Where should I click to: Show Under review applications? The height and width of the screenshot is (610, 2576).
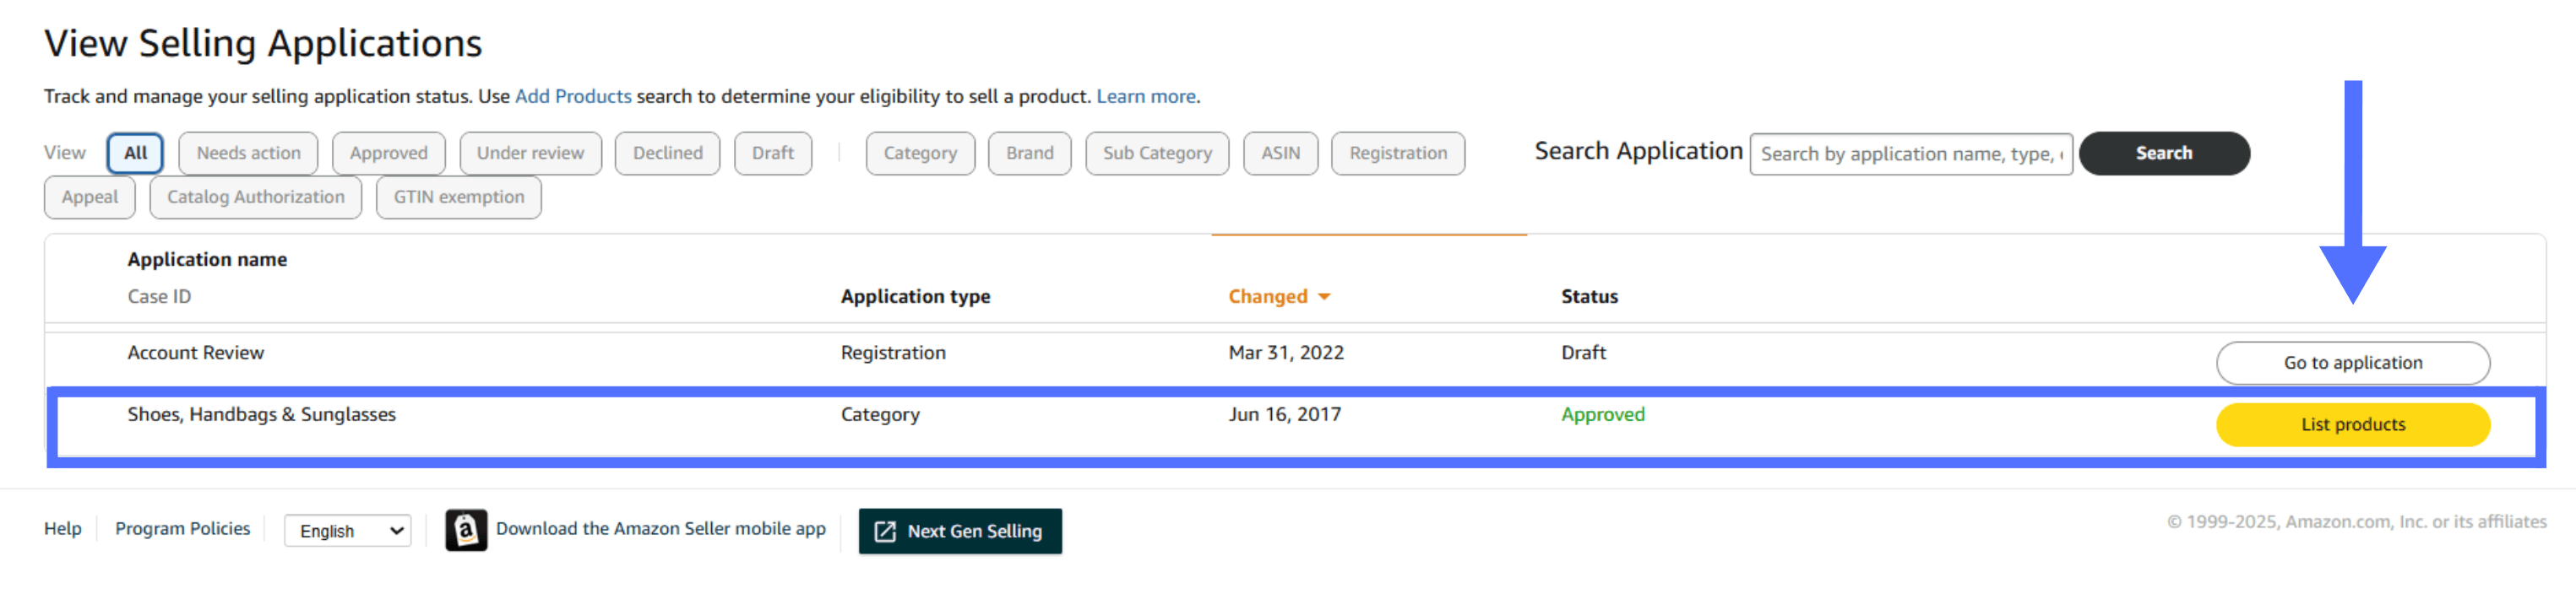pos(530,154)
